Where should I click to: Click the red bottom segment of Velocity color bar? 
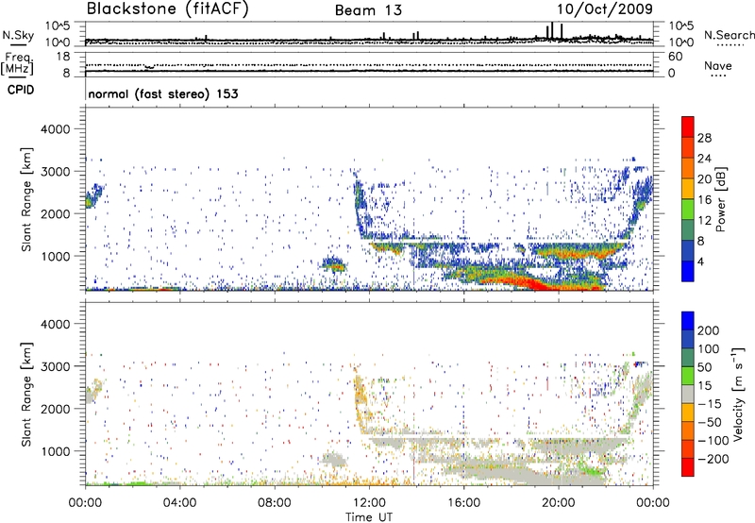(x=688, y=467)
